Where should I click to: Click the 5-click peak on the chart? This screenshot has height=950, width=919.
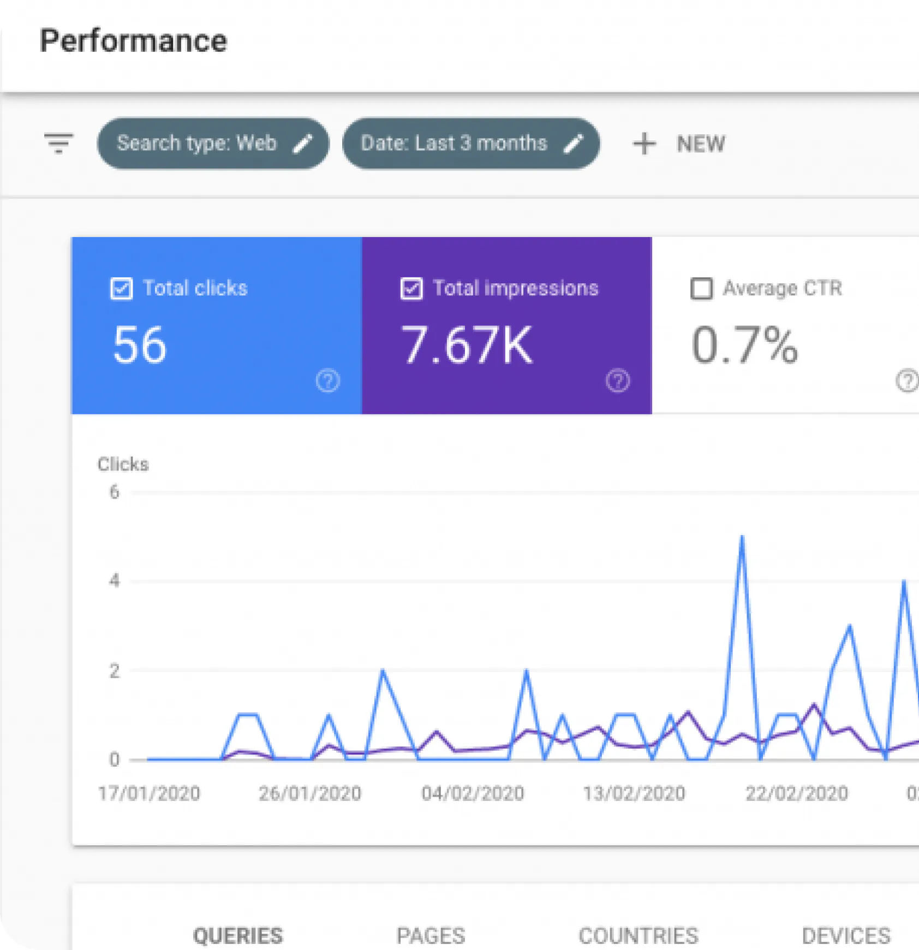(742, 537)
